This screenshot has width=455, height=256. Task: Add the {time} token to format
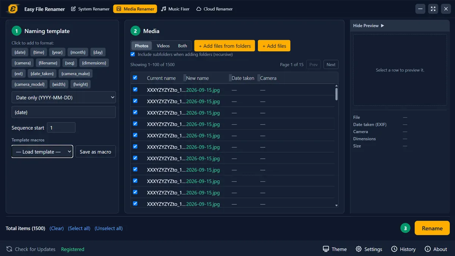[x=39, y=52]
